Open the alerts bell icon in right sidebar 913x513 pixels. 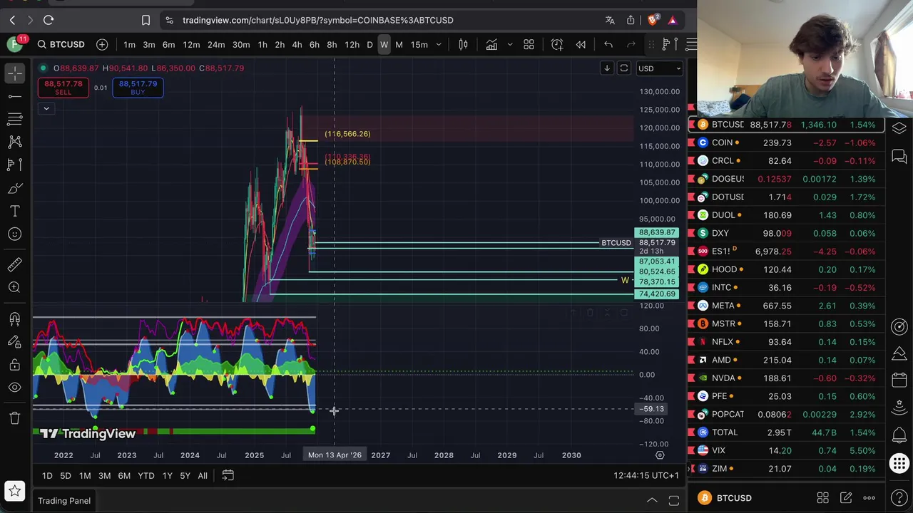(x=899, y=434)
